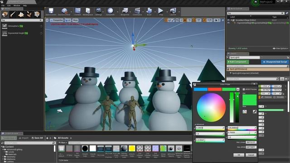Switch to the Content Browser tab
The image size is (290, 163).
pyautogui.click(x=12, y=134)
